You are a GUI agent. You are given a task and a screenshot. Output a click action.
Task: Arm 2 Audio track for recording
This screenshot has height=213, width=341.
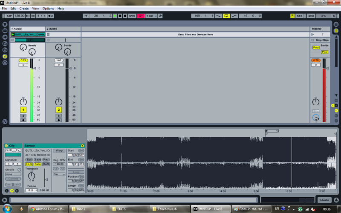[x=58, y=120]
